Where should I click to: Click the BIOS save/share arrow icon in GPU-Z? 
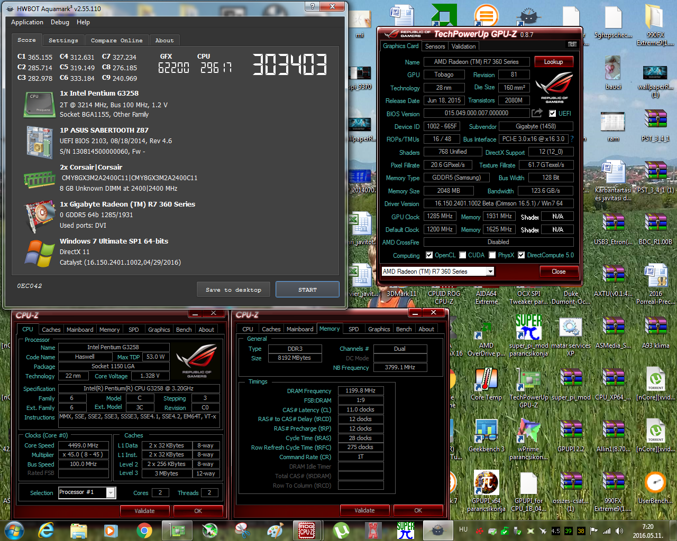tap(537, 113)
